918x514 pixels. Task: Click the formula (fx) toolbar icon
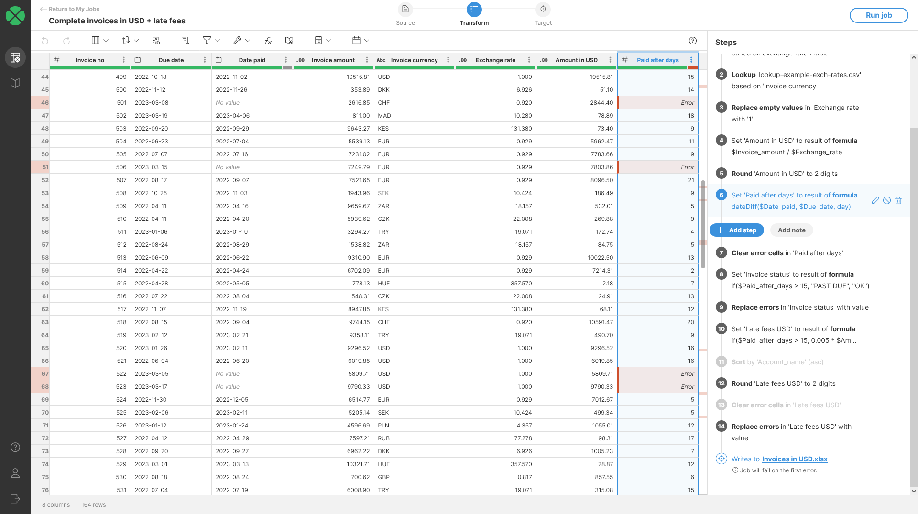[268, 41]
